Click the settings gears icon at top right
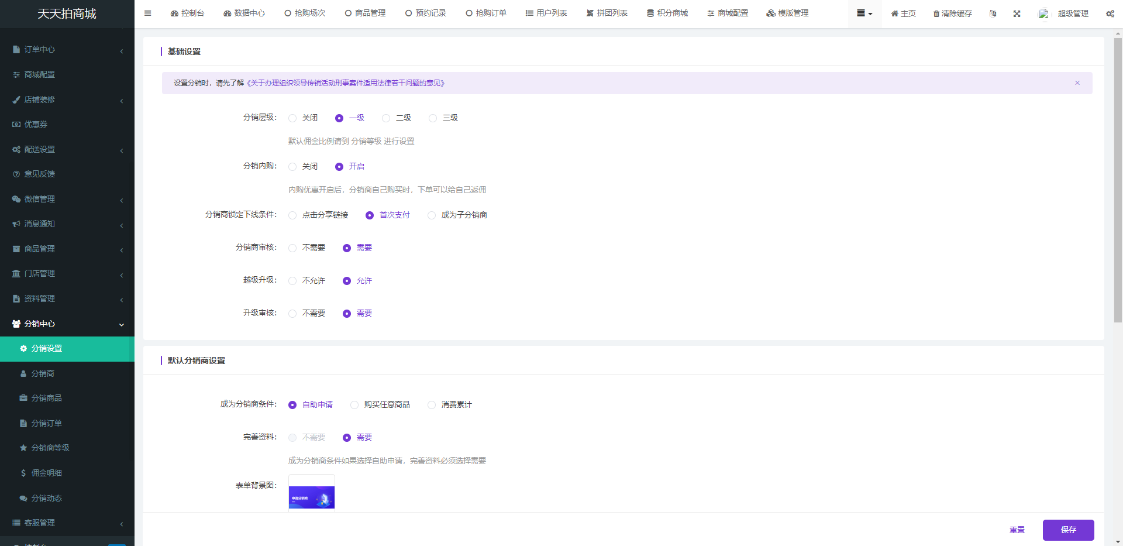Image resolution: width=1123 pixels, height=546 pixels. coord(1110,13)
